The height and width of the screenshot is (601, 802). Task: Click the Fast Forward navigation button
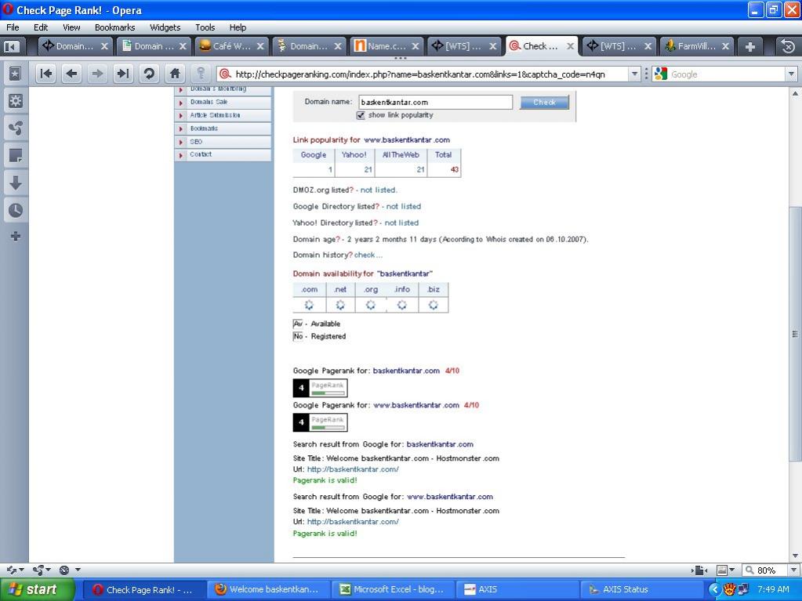(x=123, y=74)
